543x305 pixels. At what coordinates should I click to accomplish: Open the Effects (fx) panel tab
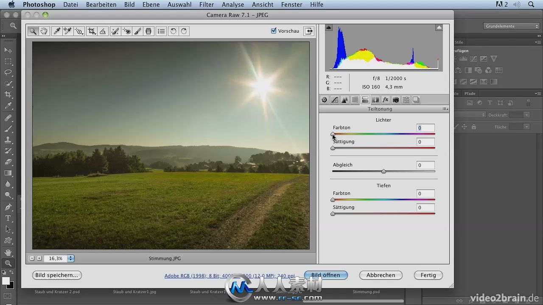386,100
